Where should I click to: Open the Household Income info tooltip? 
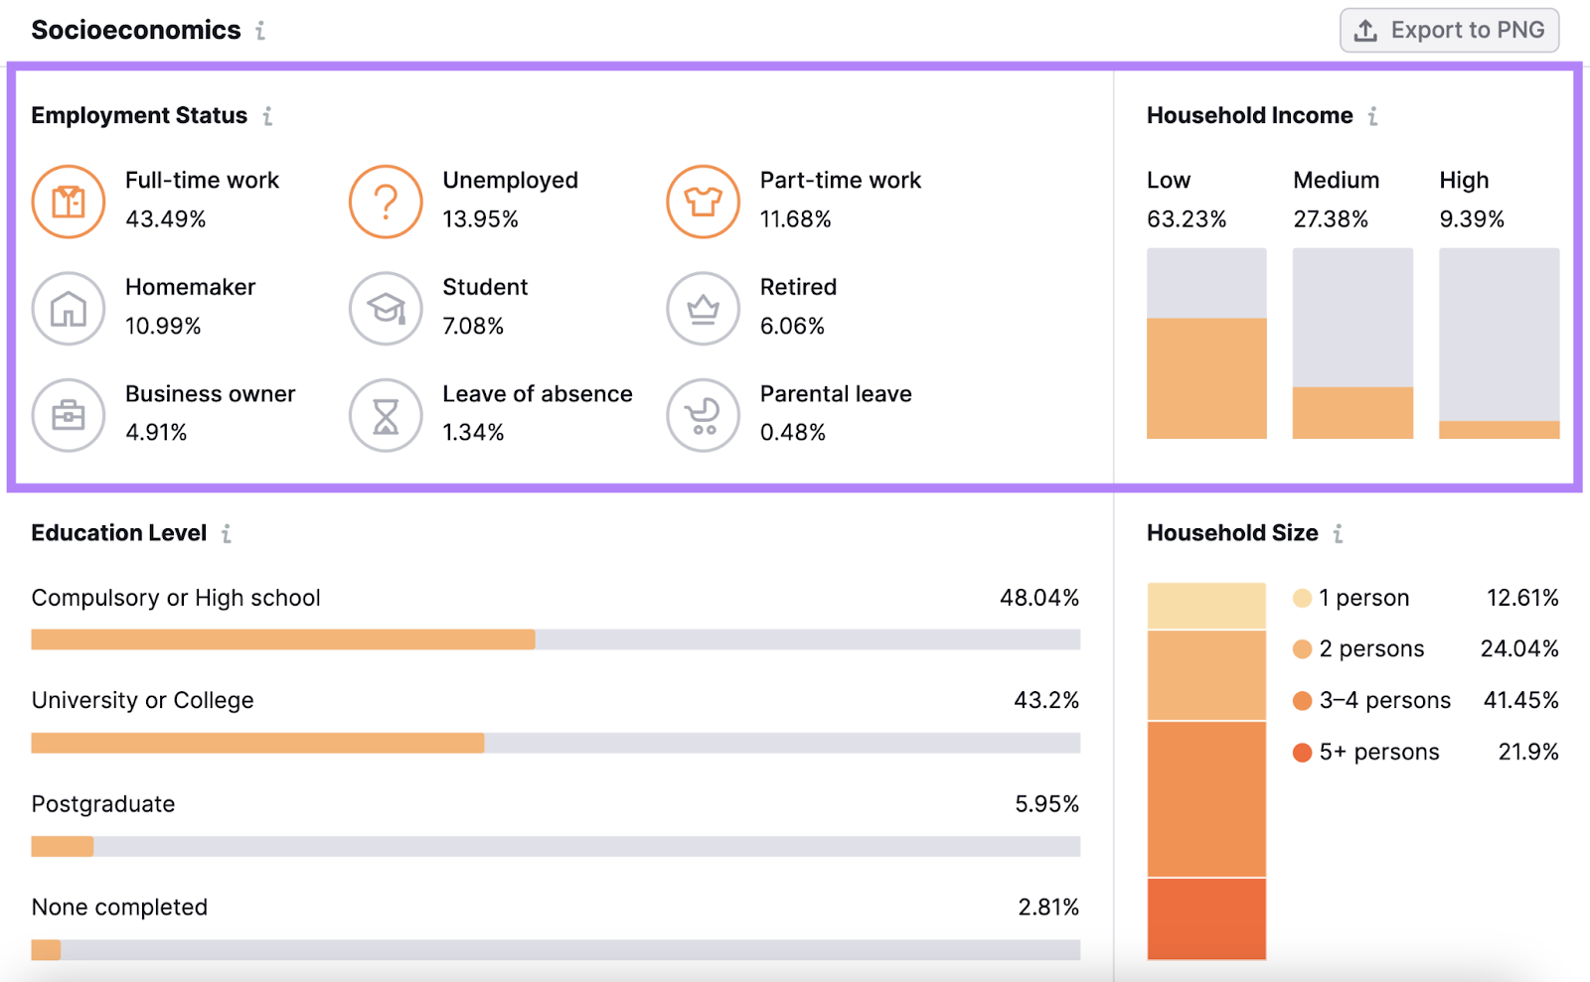[x=1372, y=116]
